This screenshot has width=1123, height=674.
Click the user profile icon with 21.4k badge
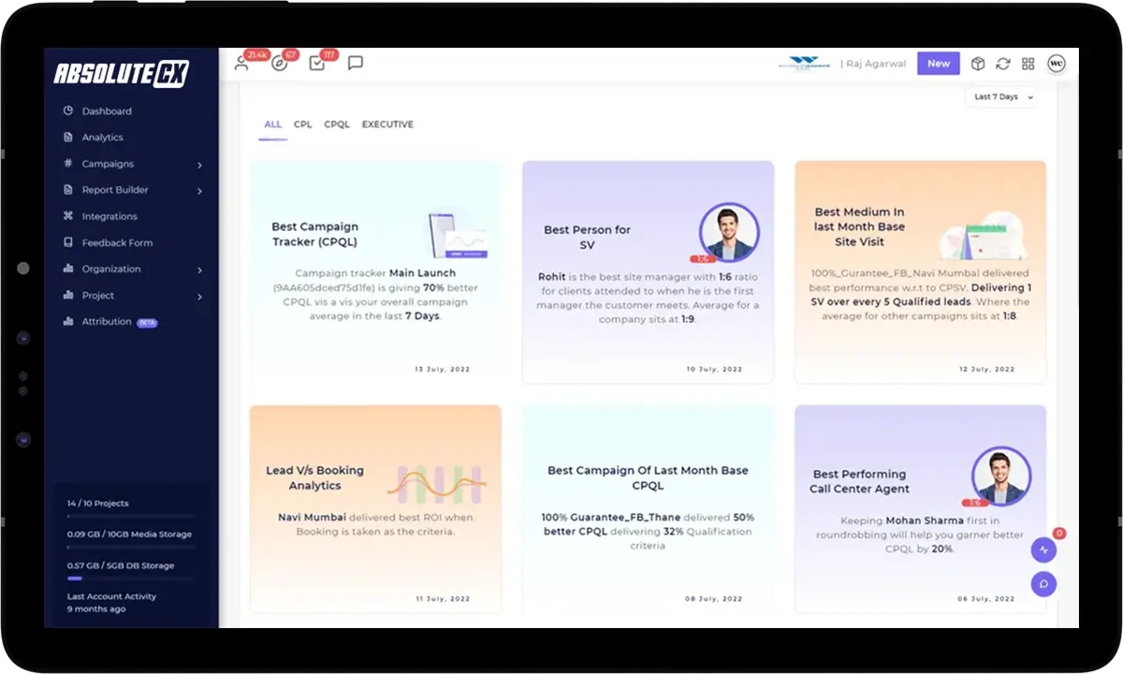click(x=241, y=64)
